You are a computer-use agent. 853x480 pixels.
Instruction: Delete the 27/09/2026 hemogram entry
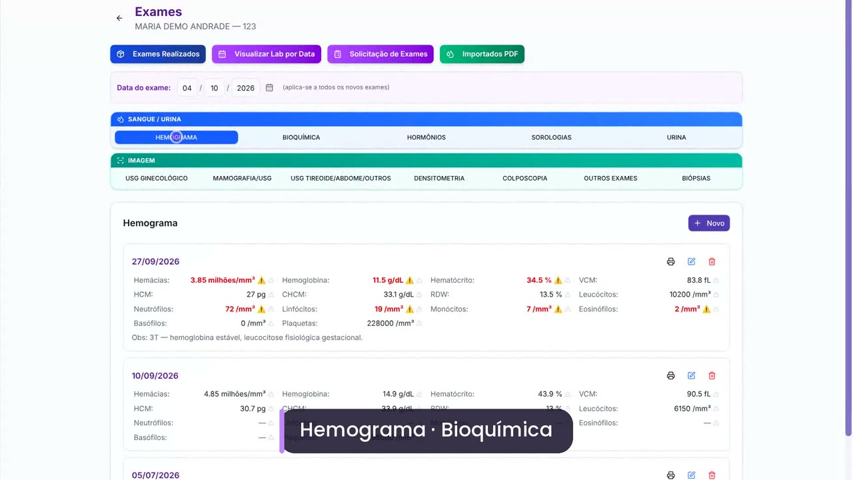712,261
